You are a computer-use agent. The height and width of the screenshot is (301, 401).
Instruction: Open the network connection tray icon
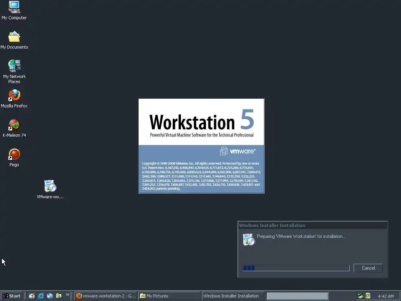point(361,296)
